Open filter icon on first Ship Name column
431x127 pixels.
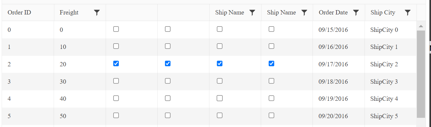[x=252, y=12]
